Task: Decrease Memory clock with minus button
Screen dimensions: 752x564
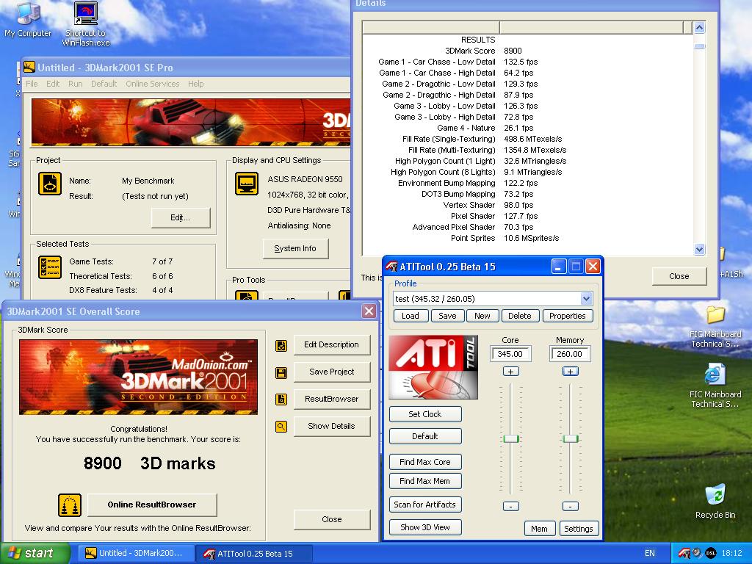Action: pyautogui.click(x=570, y=506)
